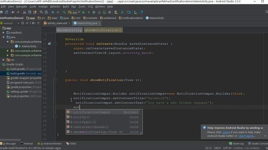
Task: Click the notificationdemo folder in navigation bar
Action: click(131, 18)
